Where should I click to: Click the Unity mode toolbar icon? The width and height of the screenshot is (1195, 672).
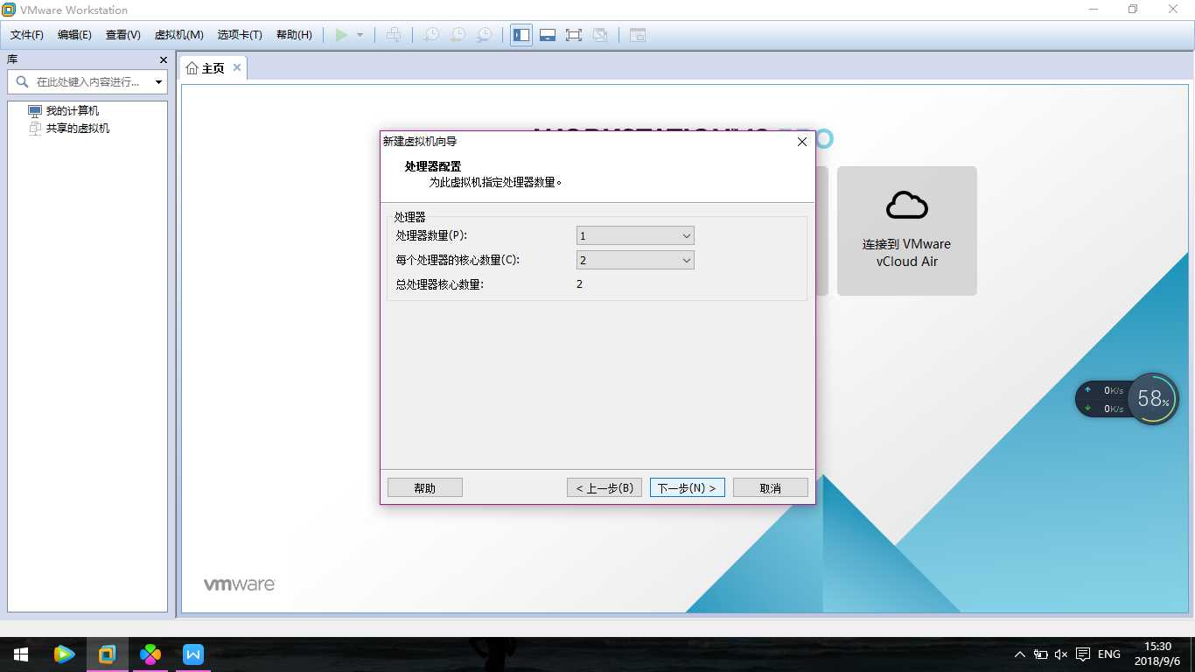click(x=600, y=35)
